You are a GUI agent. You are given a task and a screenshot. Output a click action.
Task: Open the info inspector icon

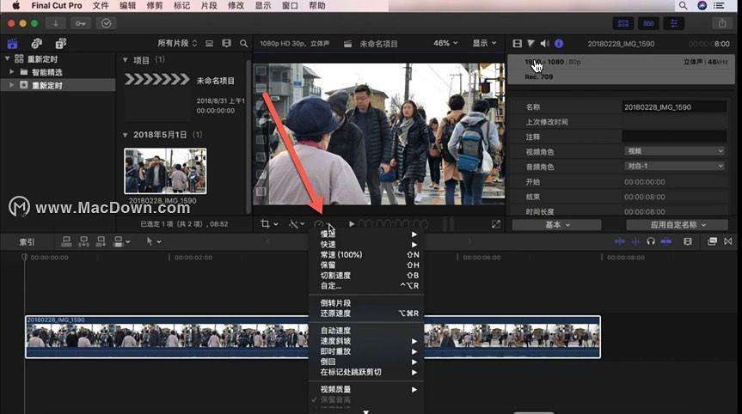click(559, 44)
